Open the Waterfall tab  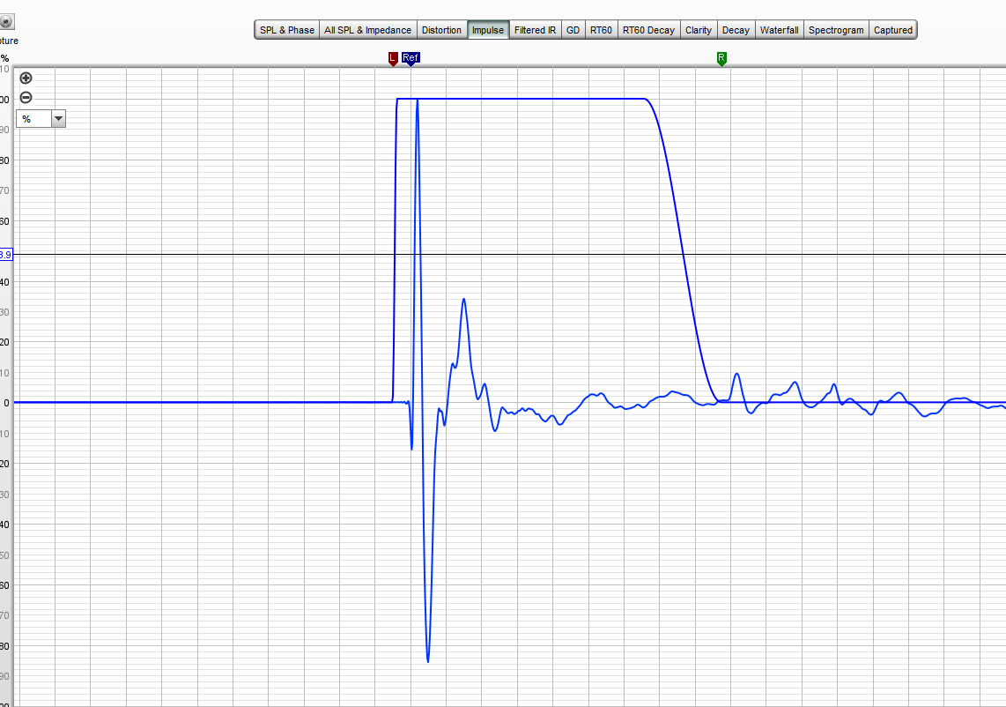[779, 30]
